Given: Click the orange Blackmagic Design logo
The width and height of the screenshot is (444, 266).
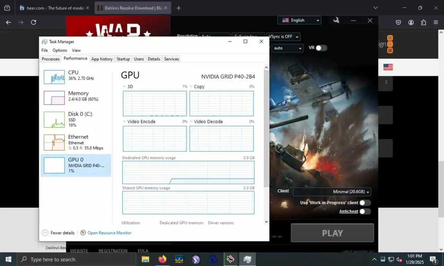Looking at the screenshot, I should 390,44.
